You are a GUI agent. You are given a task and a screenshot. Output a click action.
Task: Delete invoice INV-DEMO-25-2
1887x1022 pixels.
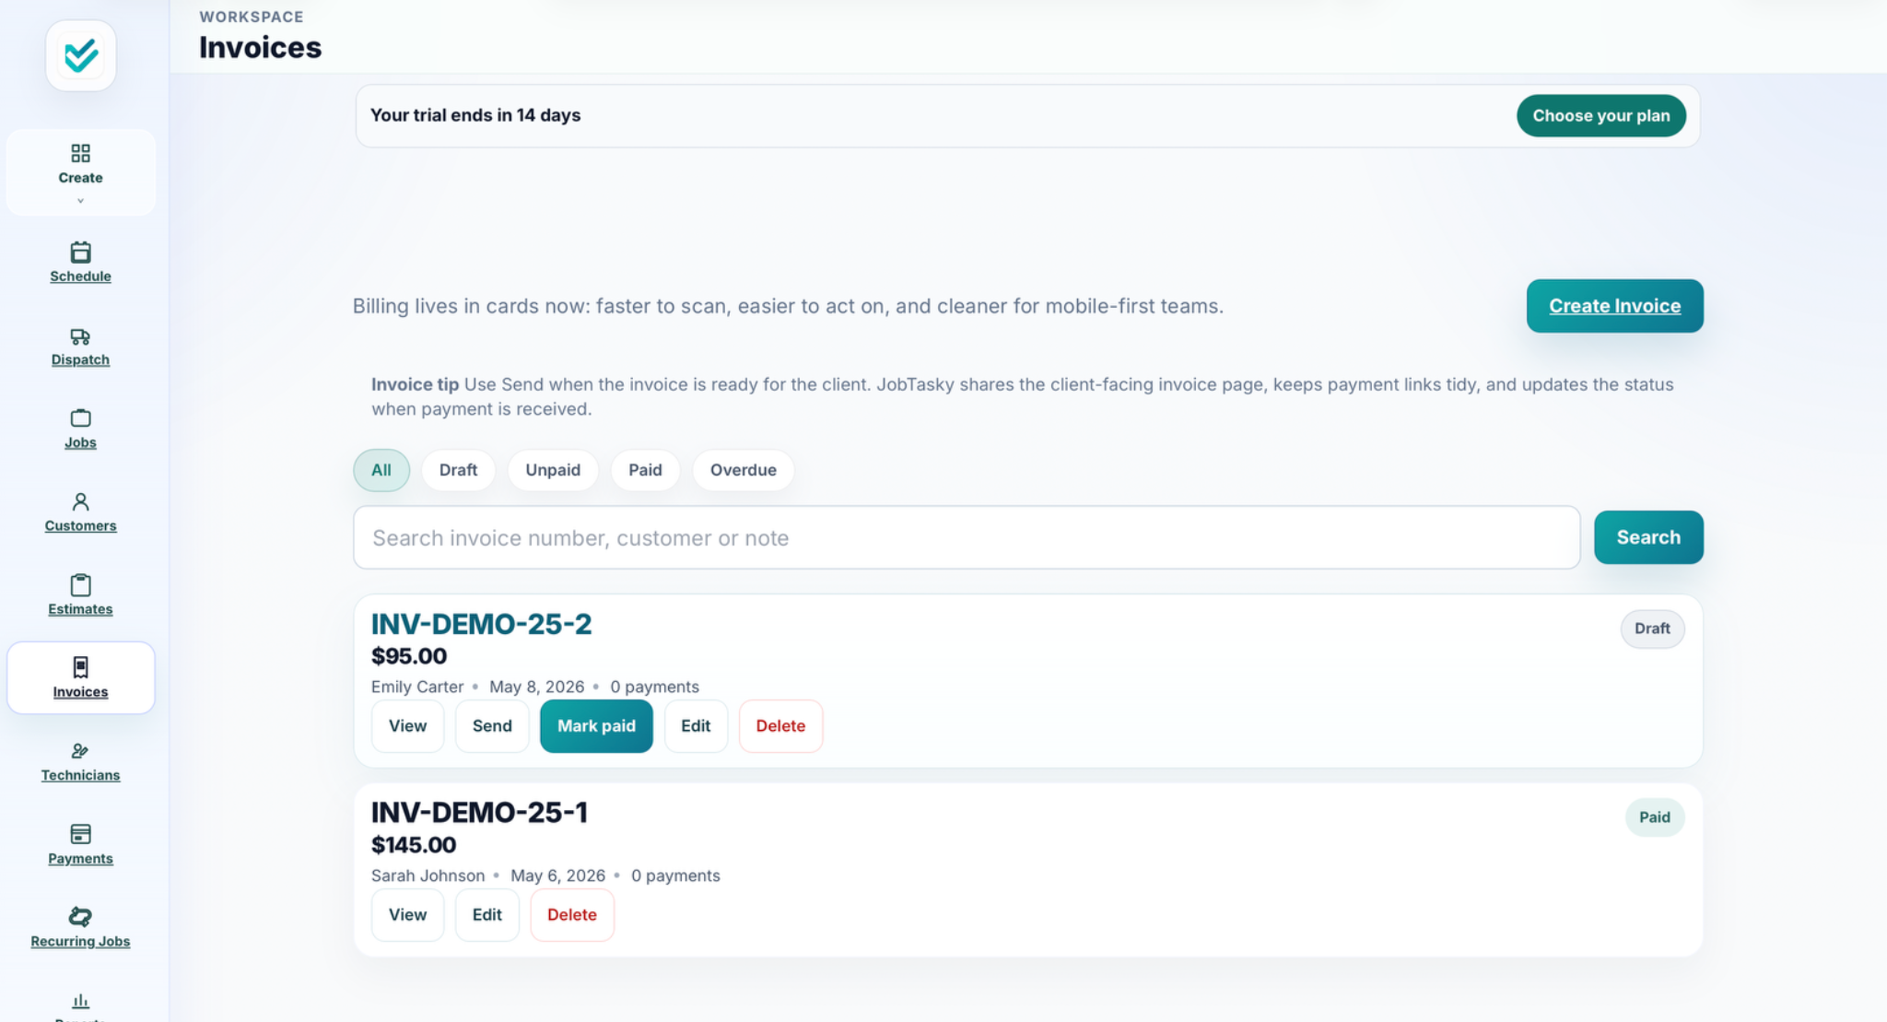point(780,726)
